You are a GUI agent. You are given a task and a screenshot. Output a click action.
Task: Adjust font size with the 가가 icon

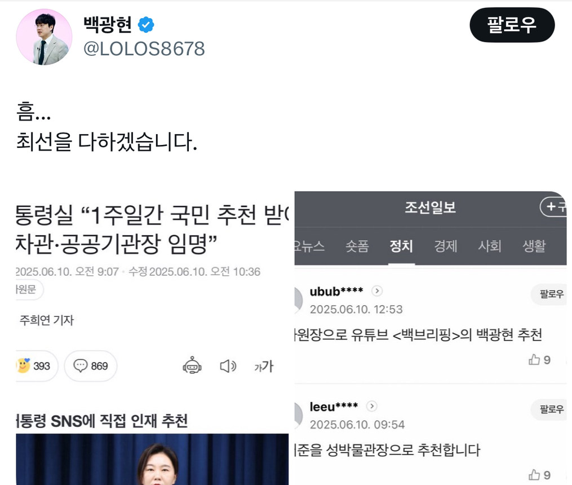click(264, 366)
